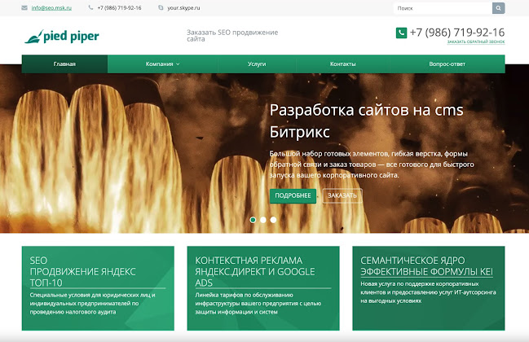Click the phone icon in the top bar

click(90, 7)
